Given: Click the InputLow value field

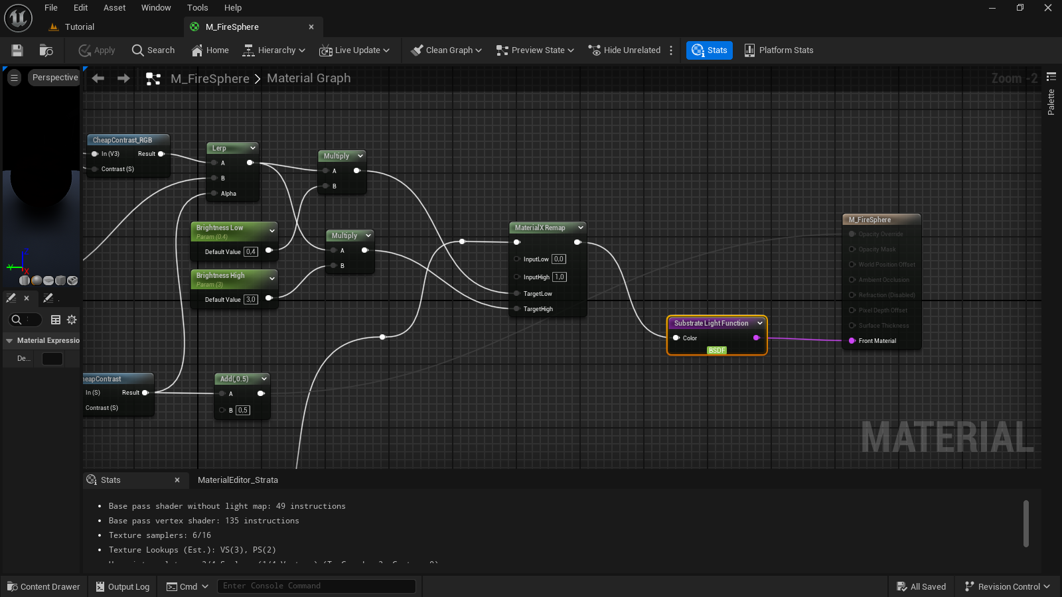Looking at the screenshot, I should tap(559, 259).
